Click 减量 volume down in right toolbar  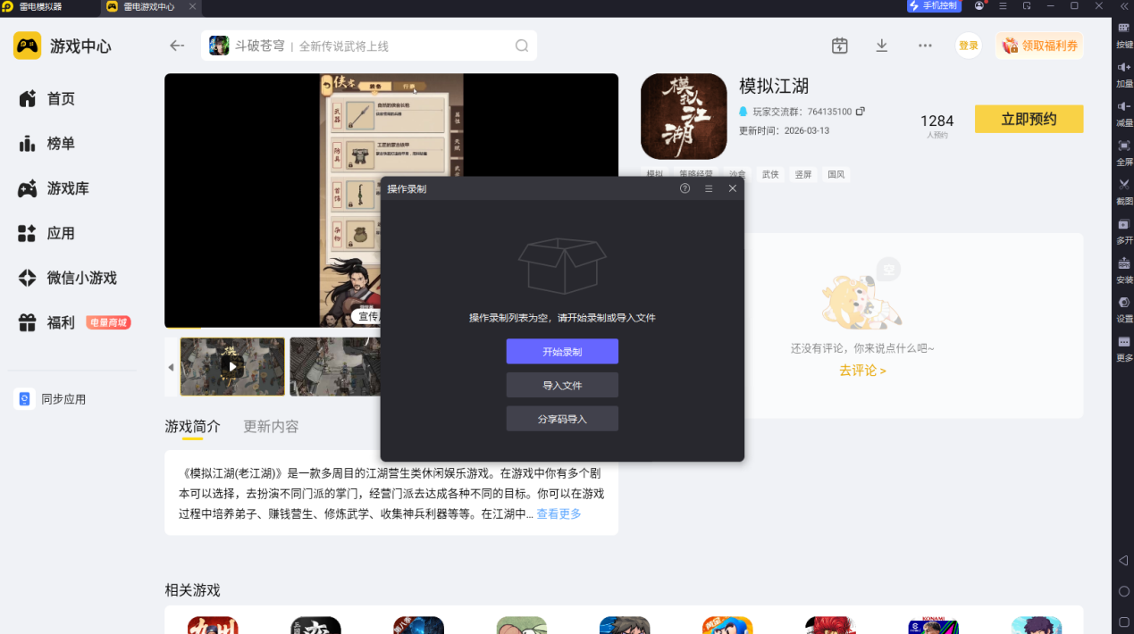pyautogui.click(x=1124, y=113)
